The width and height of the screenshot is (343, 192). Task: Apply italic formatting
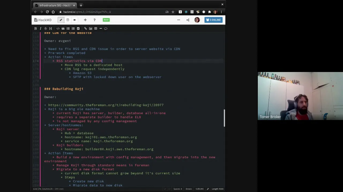click(x=40, y=29)
